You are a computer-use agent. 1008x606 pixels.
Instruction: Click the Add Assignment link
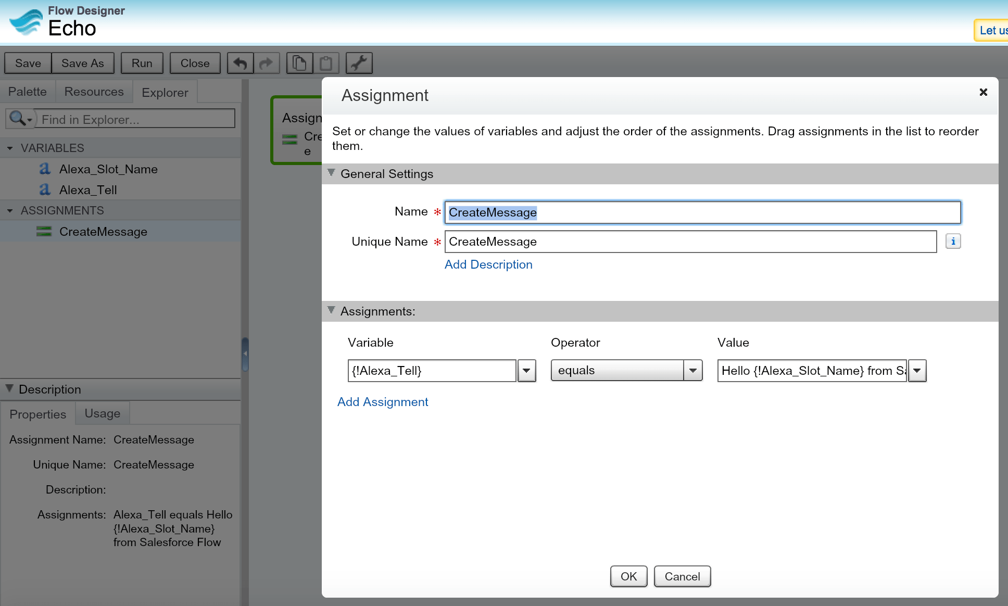(x=382, y=402)
